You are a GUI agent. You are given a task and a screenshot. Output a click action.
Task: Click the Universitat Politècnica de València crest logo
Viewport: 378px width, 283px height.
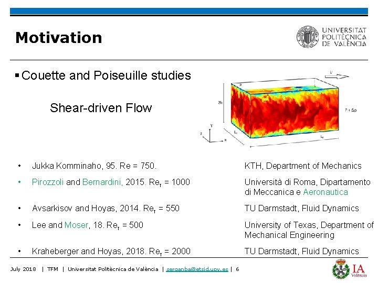(x=308, y=37)
